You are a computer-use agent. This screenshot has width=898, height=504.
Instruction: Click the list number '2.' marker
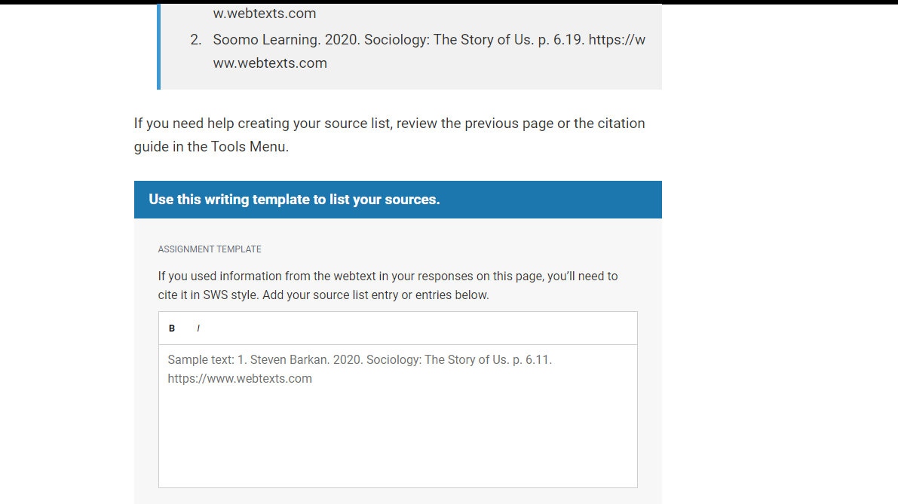click(196, 40)
